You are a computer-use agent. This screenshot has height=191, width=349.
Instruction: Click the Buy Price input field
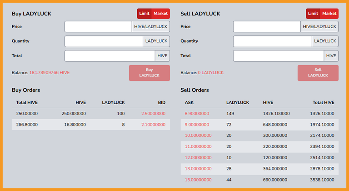click(98, 26)
